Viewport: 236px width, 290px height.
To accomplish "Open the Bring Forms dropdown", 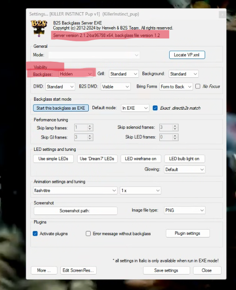I will coord(176,87).
